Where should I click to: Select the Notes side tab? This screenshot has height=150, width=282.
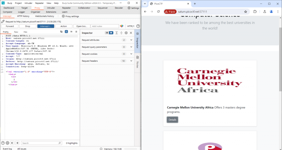point(137,62)
